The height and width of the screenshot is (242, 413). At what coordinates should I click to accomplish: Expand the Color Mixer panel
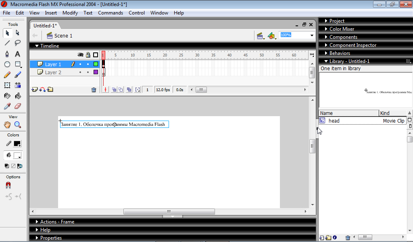[326, 29]
